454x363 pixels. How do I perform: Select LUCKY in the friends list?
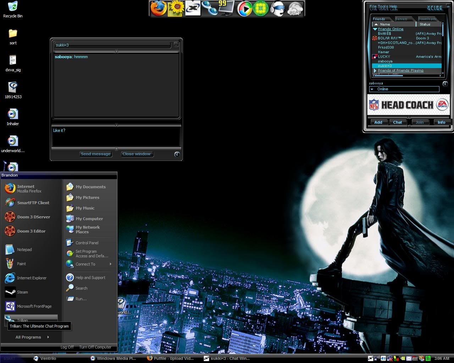(406, 57)
